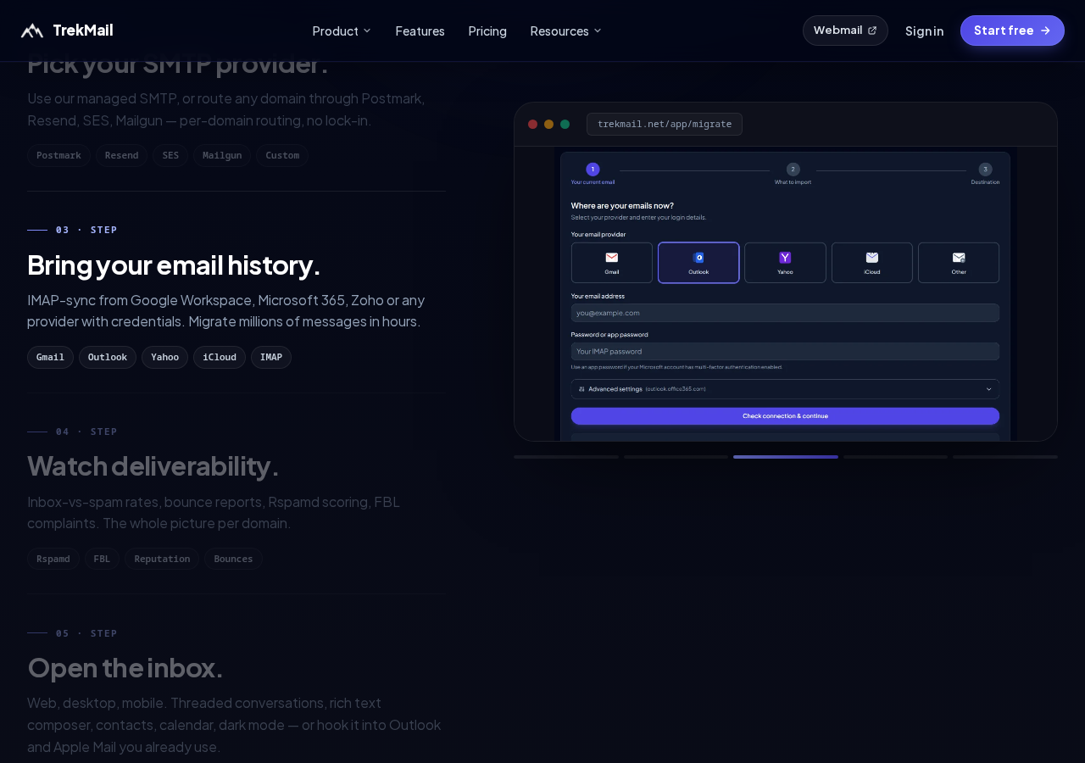The height and width of the screenshot is (763, 1085).
Task: Click the Reputation tag
Action: coord(162,559)
